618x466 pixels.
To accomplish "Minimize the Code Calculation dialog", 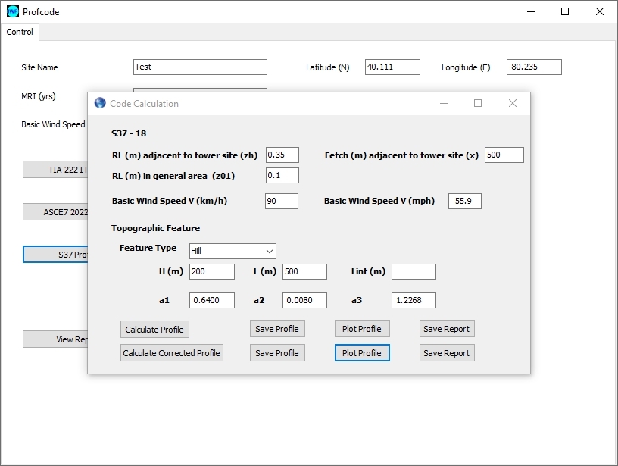I will [442, 103].
